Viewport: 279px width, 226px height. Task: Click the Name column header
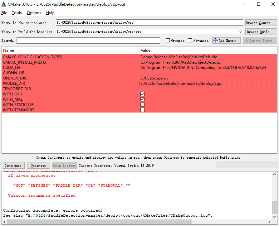[71, 50]
